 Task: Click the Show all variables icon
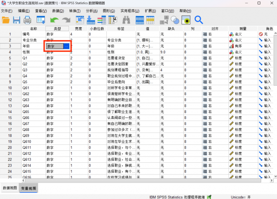pyautogui.click(x=186, y=20)
